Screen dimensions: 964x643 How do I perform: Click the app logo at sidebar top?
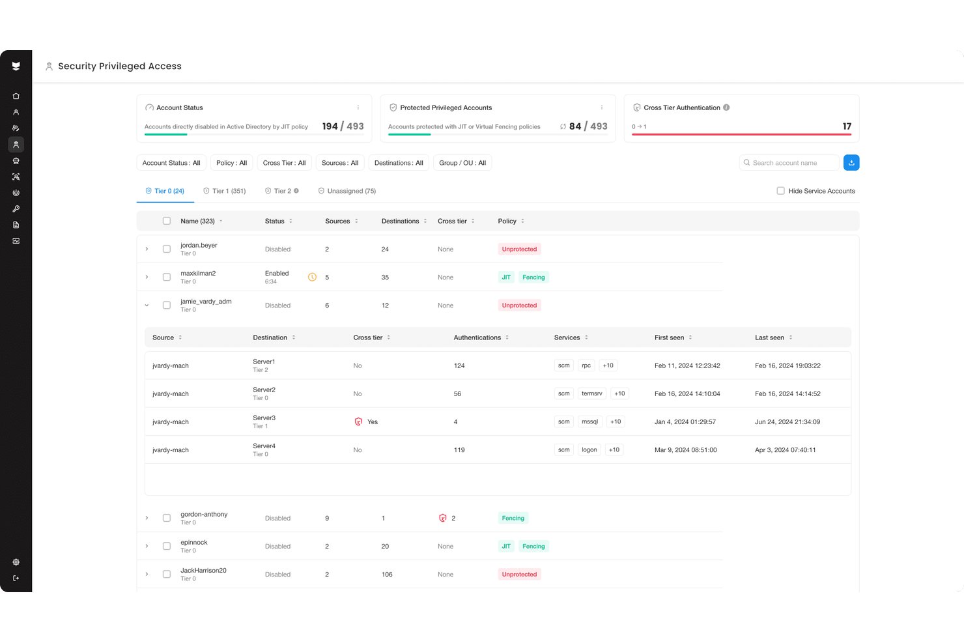point(16,66)
